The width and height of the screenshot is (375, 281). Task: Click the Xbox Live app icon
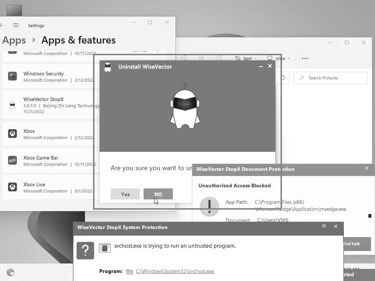pyautogui.click(x=12, y=187)
